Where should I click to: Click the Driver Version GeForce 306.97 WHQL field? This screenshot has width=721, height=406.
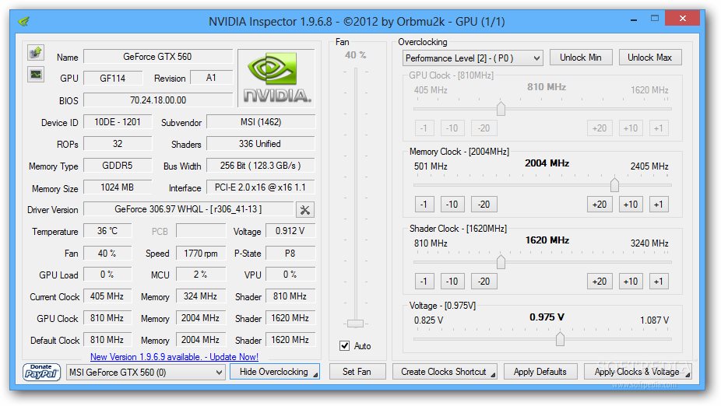click(188, 209)
